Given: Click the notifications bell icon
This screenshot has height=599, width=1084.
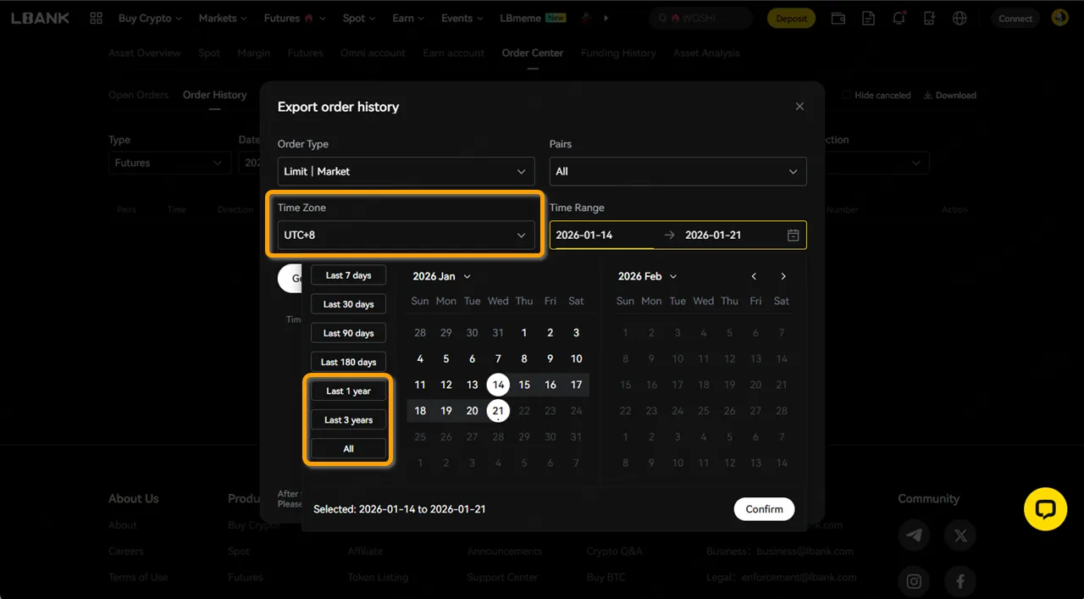Looking at the screenshot, I should [x=899, y=19].
